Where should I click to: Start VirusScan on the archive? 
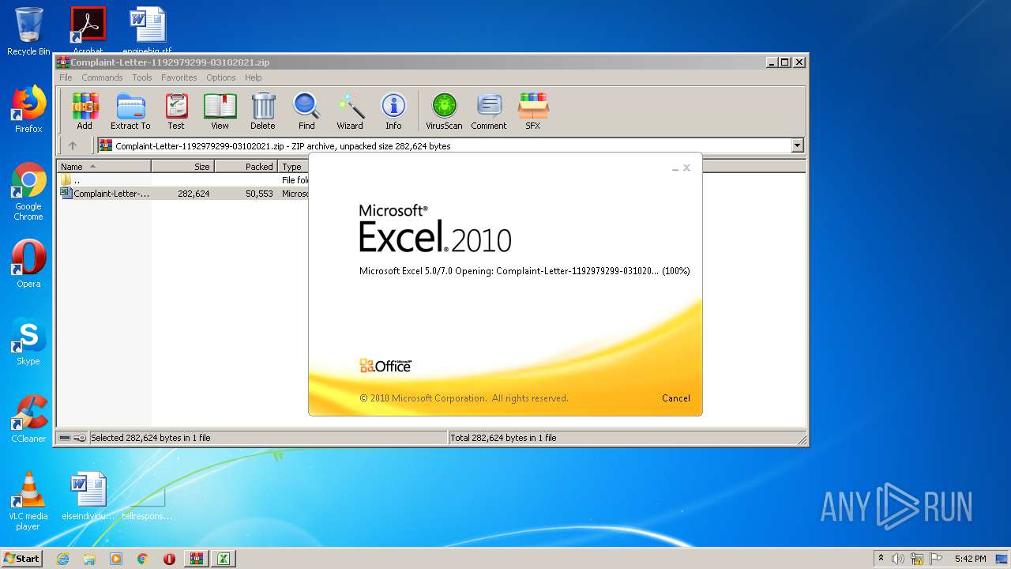tap(444, 111)
